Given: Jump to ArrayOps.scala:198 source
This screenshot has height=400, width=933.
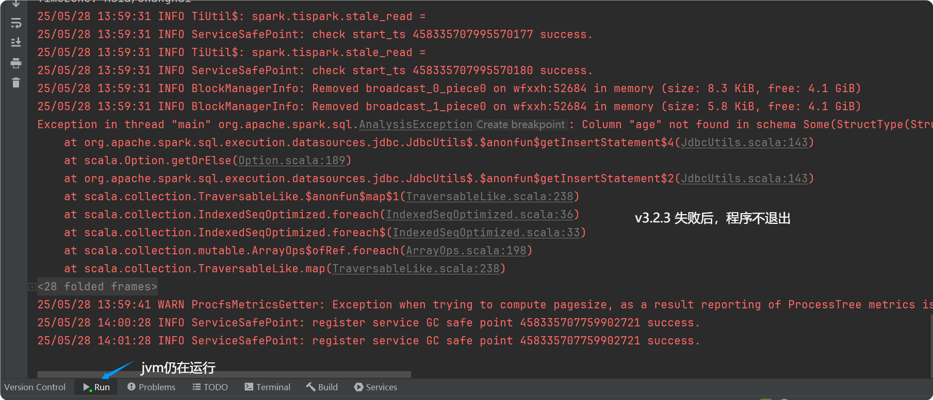Looking at the screenshot, I should tap(466, 251).
